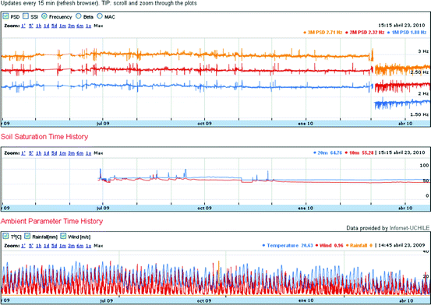Set frequency chart zoom to 6m
Image resolution: width=431 pixels, height=305 pixels.
(80, 26)
